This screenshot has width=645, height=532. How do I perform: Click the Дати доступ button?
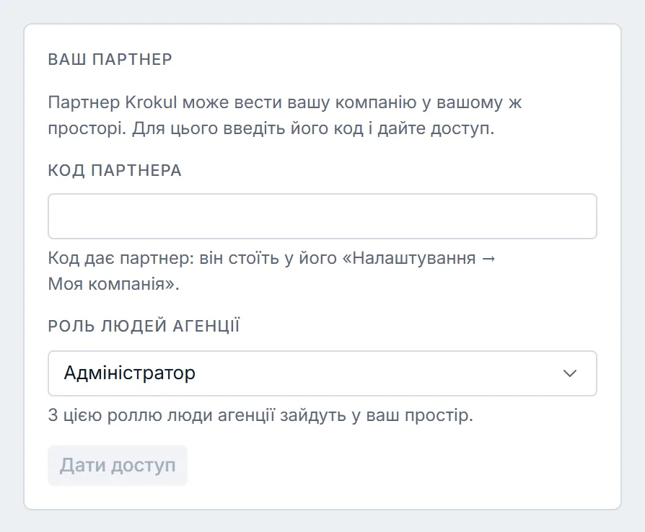[x=118, y=466]
